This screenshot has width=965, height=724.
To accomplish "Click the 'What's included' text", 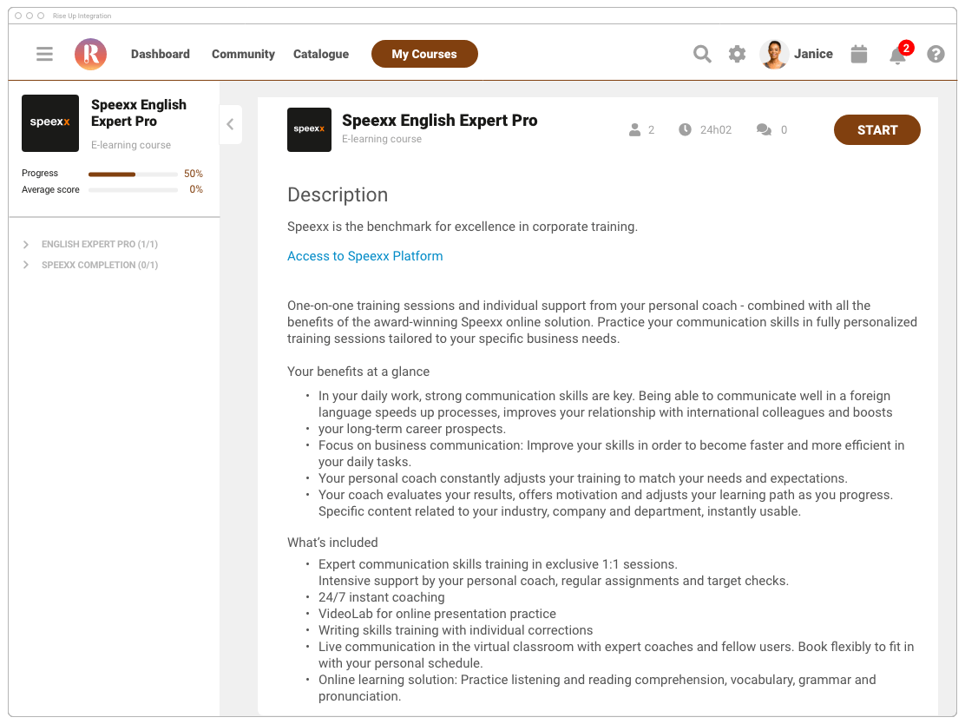I will 332,543.
